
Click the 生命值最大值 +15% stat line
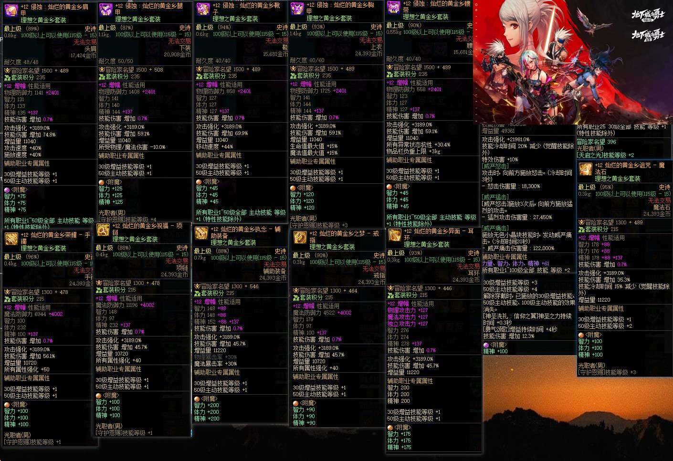[314, 147]
